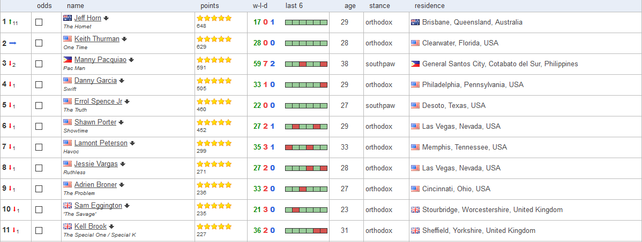This screenshot has width=642, height=242.
Task: Open the dropdown arrow beside Shawn Porter
Action: [121, 122]
